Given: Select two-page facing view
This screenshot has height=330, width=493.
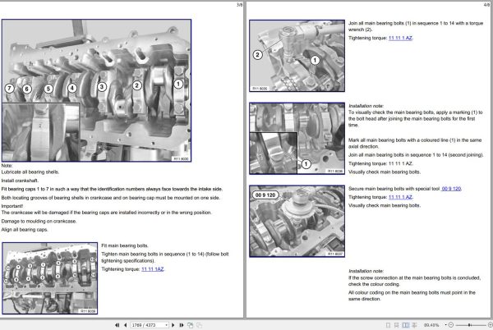Looking at the screenshot, I should (406, 325).
